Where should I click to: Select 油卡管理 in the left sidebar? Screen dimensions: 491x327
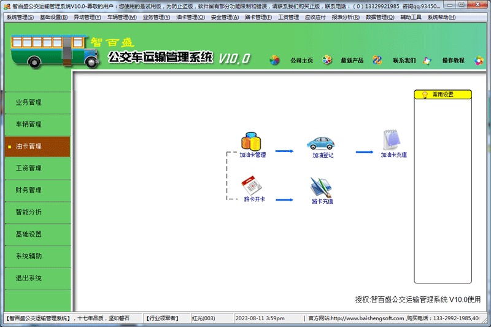coord(37,147)
